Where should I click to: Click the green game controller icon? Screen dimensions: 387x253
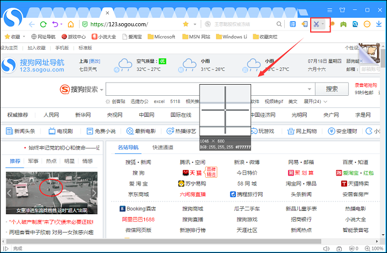343,24
